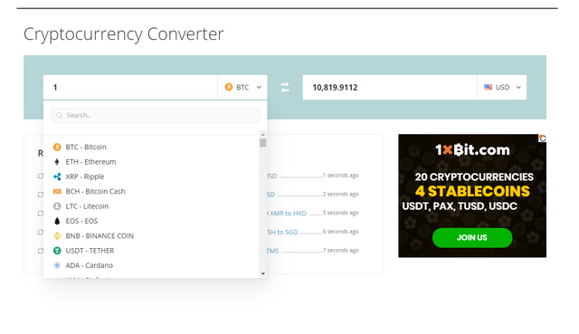Open the conversion link ending in SGD
The image size is (579, 334).
click(x=283, y=232)
